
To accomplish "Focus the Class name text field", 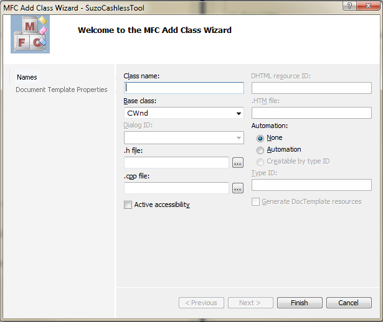I will 184,88.
